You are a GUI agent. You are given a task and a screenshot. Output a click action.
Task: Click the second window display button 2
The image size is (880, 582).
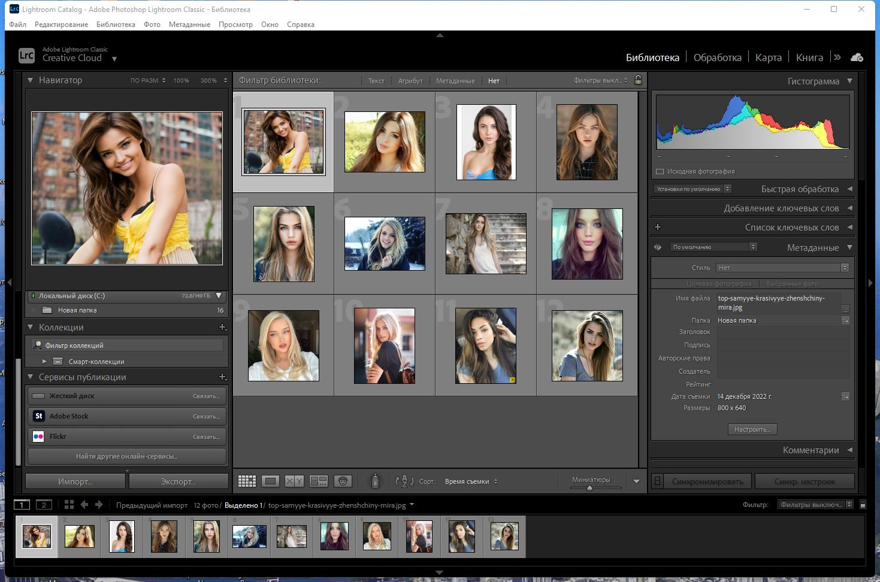[x=44, y=505]
